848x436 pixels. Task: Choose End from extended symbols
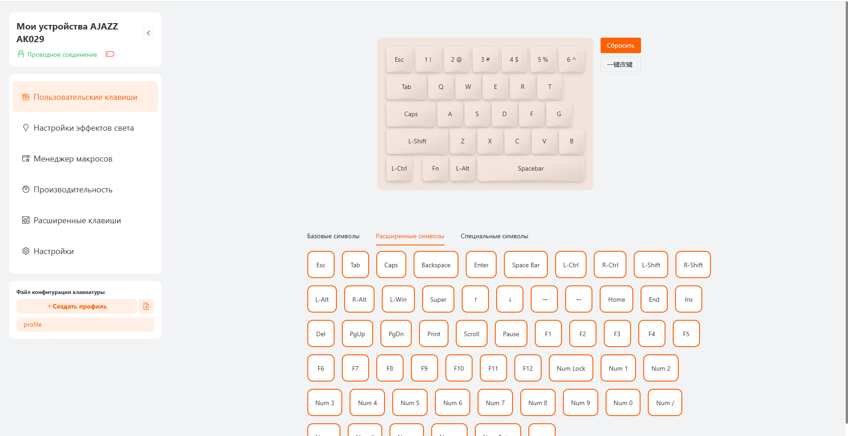click(x=654, y=299)
